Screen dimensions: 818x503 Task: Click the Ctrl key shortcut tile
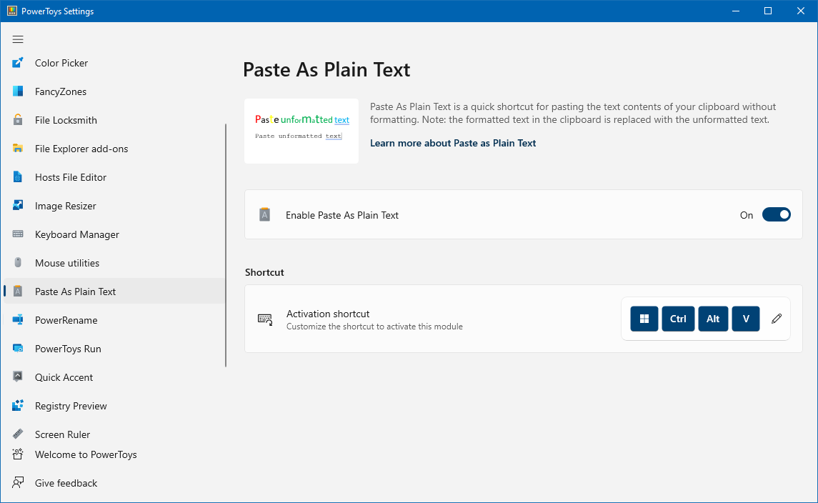pyautogui.click(x=678, y=319)
